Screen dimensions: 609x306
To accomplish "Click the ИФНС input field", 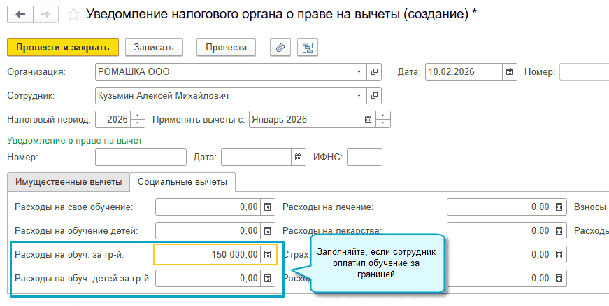I will click(364, 157).
